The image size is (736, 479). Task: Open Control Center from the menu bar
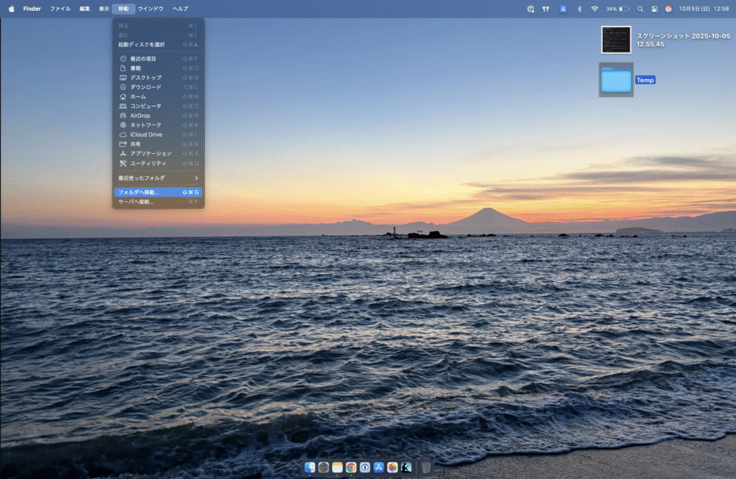click(654, 9)
